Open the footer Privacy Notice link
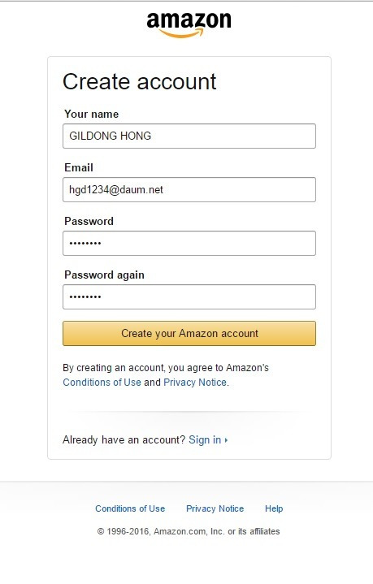The width and height of the screenshot is (373, 584). tap(215, 508)
